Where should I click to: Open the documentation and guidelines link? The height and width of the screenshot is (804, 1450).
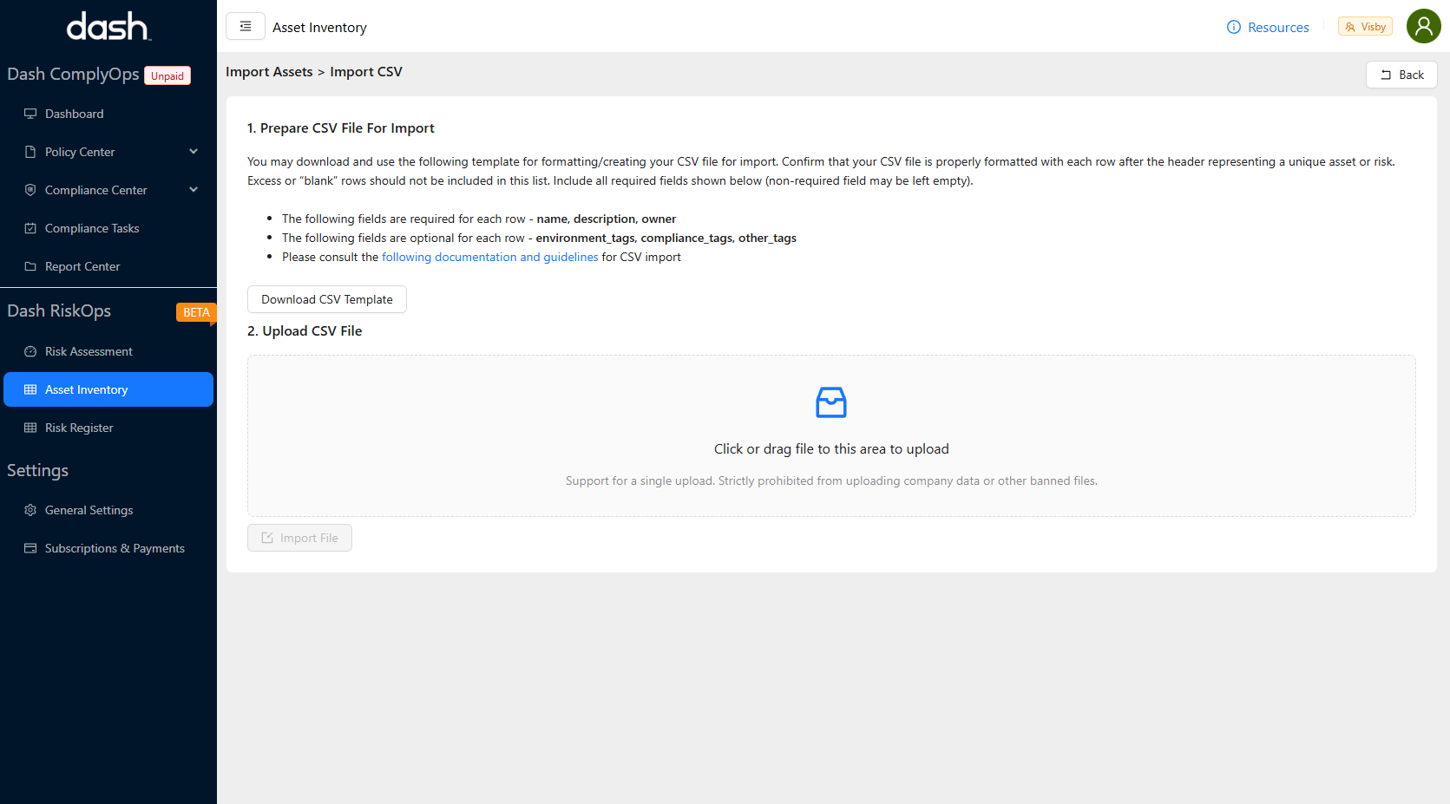click(x=489, y=257)
